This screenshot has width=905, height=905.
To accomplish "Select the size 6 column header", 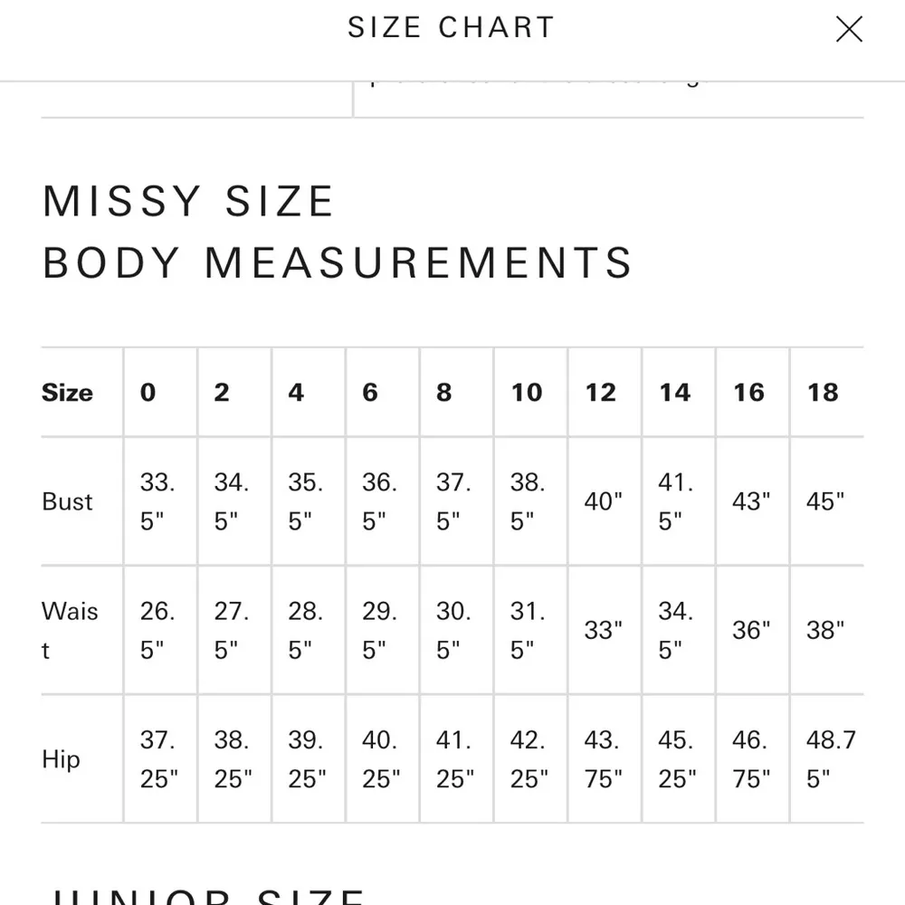I will [x=370, y=393].
